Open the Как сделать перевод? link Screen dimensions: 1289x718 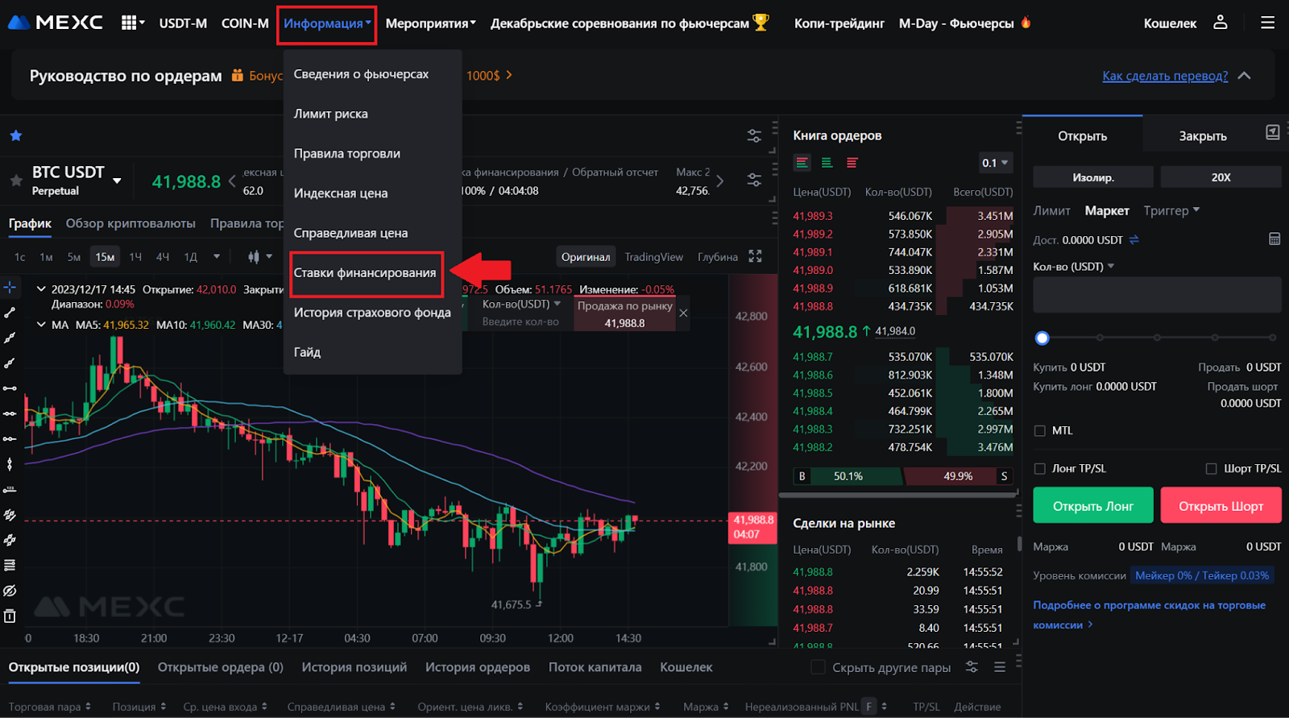(x=1165, y=76)
